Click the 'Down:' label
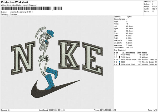158x112 pixels. tap(116, 33)
